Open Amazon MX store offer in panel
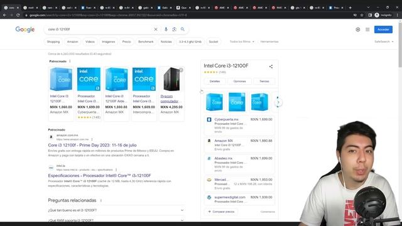Screen dimensions: 402x226 point(239,145)
